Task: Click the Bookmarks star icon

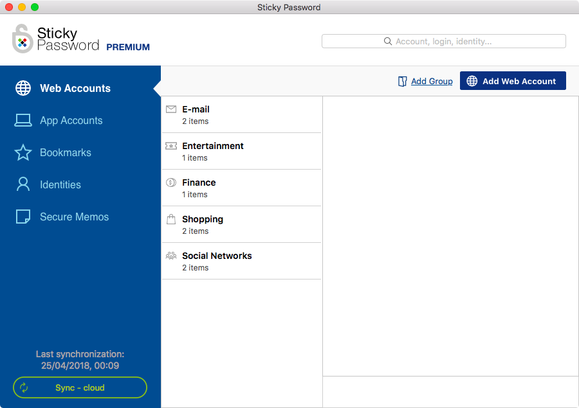Action: click(x=23, y=152)
